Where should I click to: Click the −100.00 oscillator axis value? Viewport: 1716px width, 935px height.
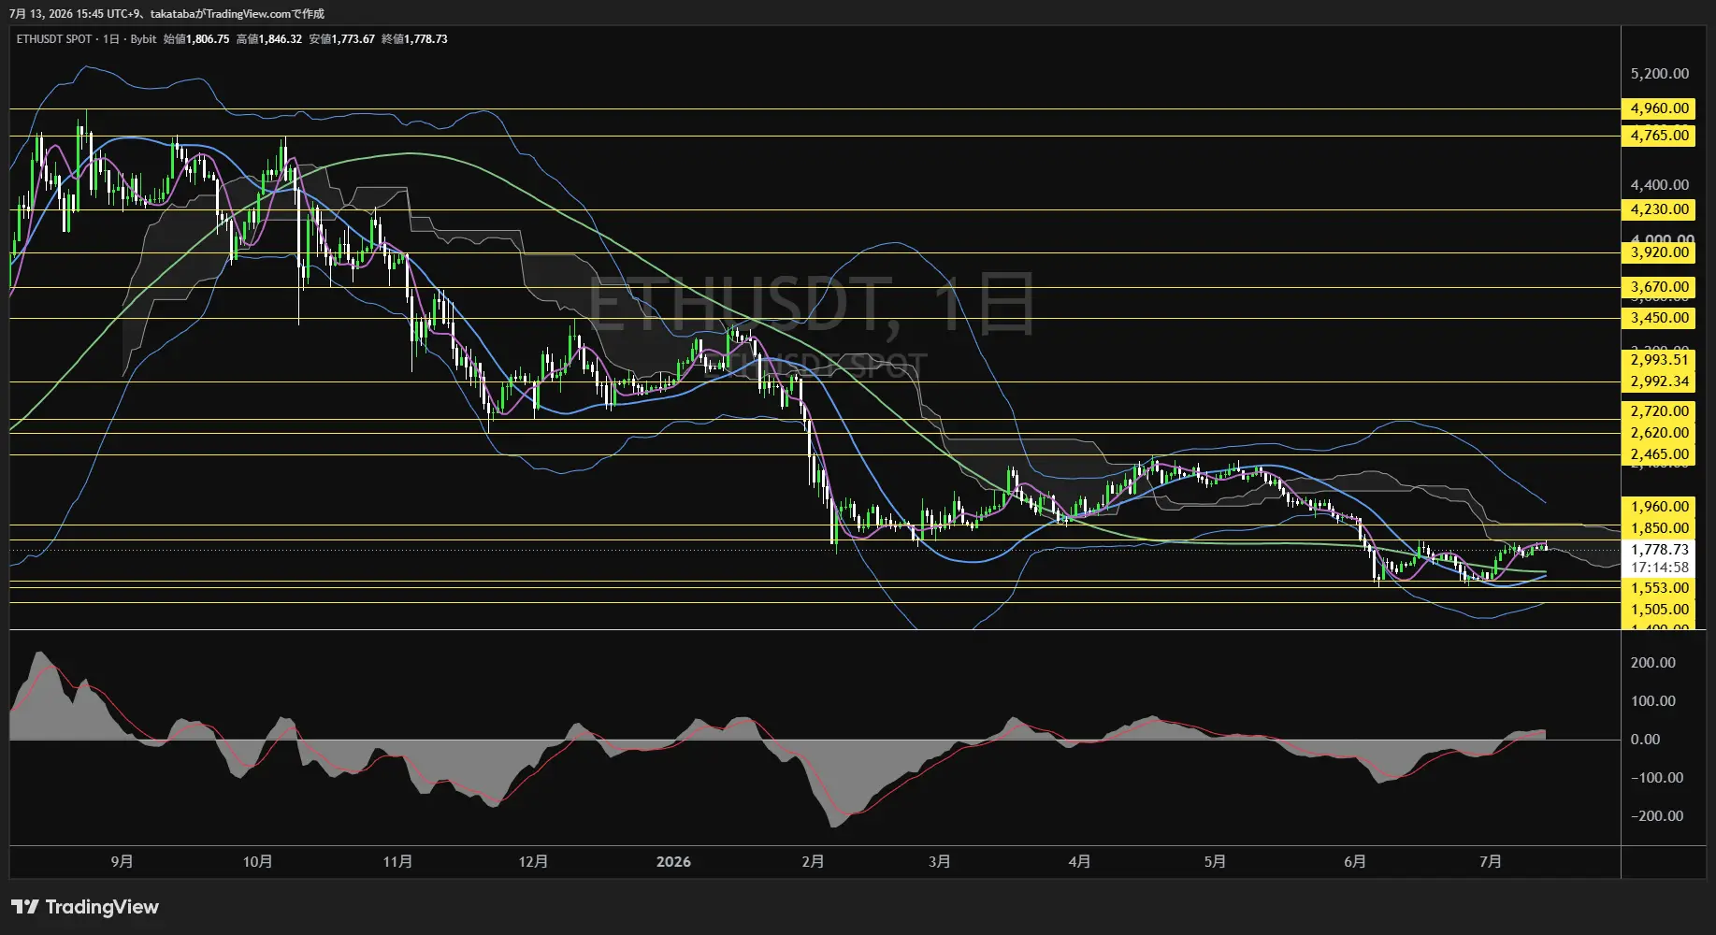tap(1656, 778)
